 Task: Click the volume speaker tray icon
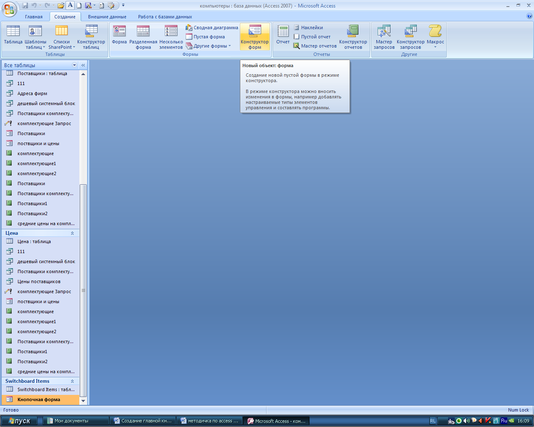pyautogui.click(x=466, y=421)
